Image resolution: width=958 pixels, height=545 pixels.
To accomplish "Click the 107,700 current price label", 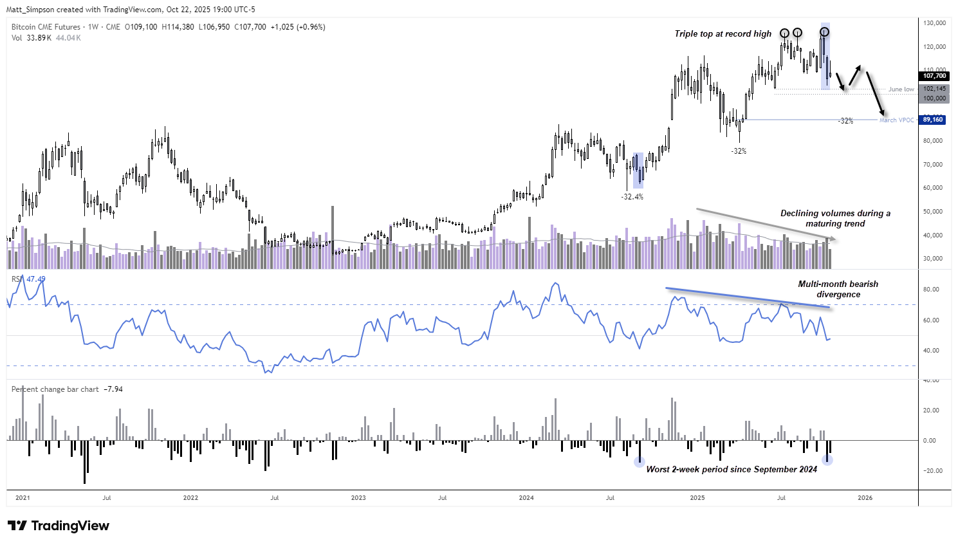I will pos(934,76).
